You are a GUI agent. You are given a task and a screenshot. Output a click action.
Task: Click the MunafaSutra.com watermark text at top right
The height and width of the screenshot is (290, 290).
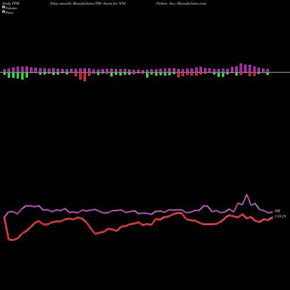tap(191, 3)
